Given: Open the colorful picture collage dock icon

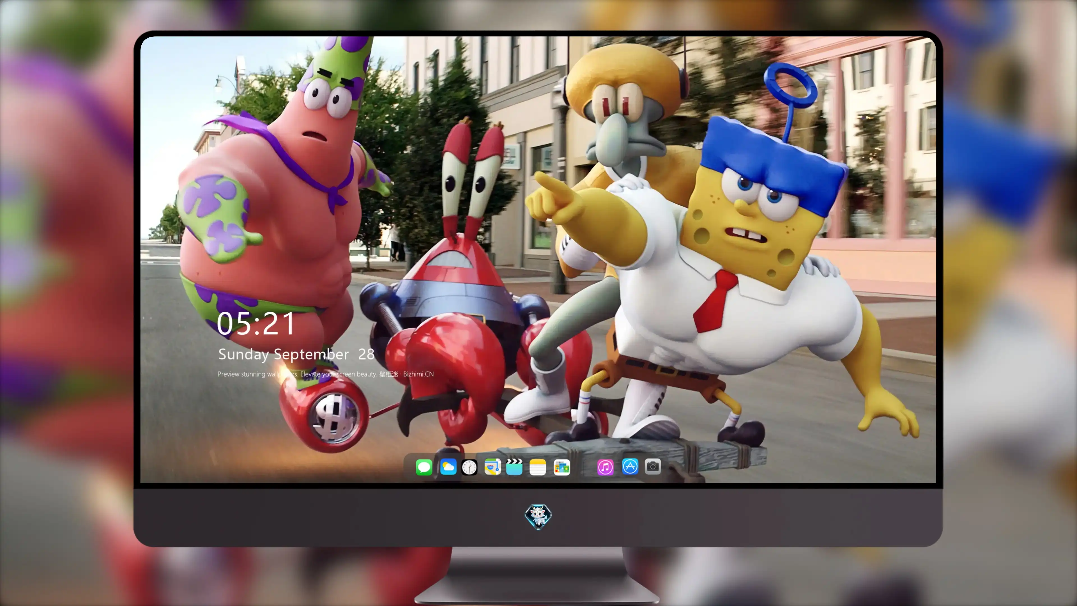Looking at the screenshot, I should point(561,467).
